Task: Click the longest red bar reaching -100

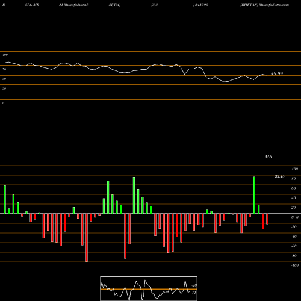Action: click(x=87, y=238)
